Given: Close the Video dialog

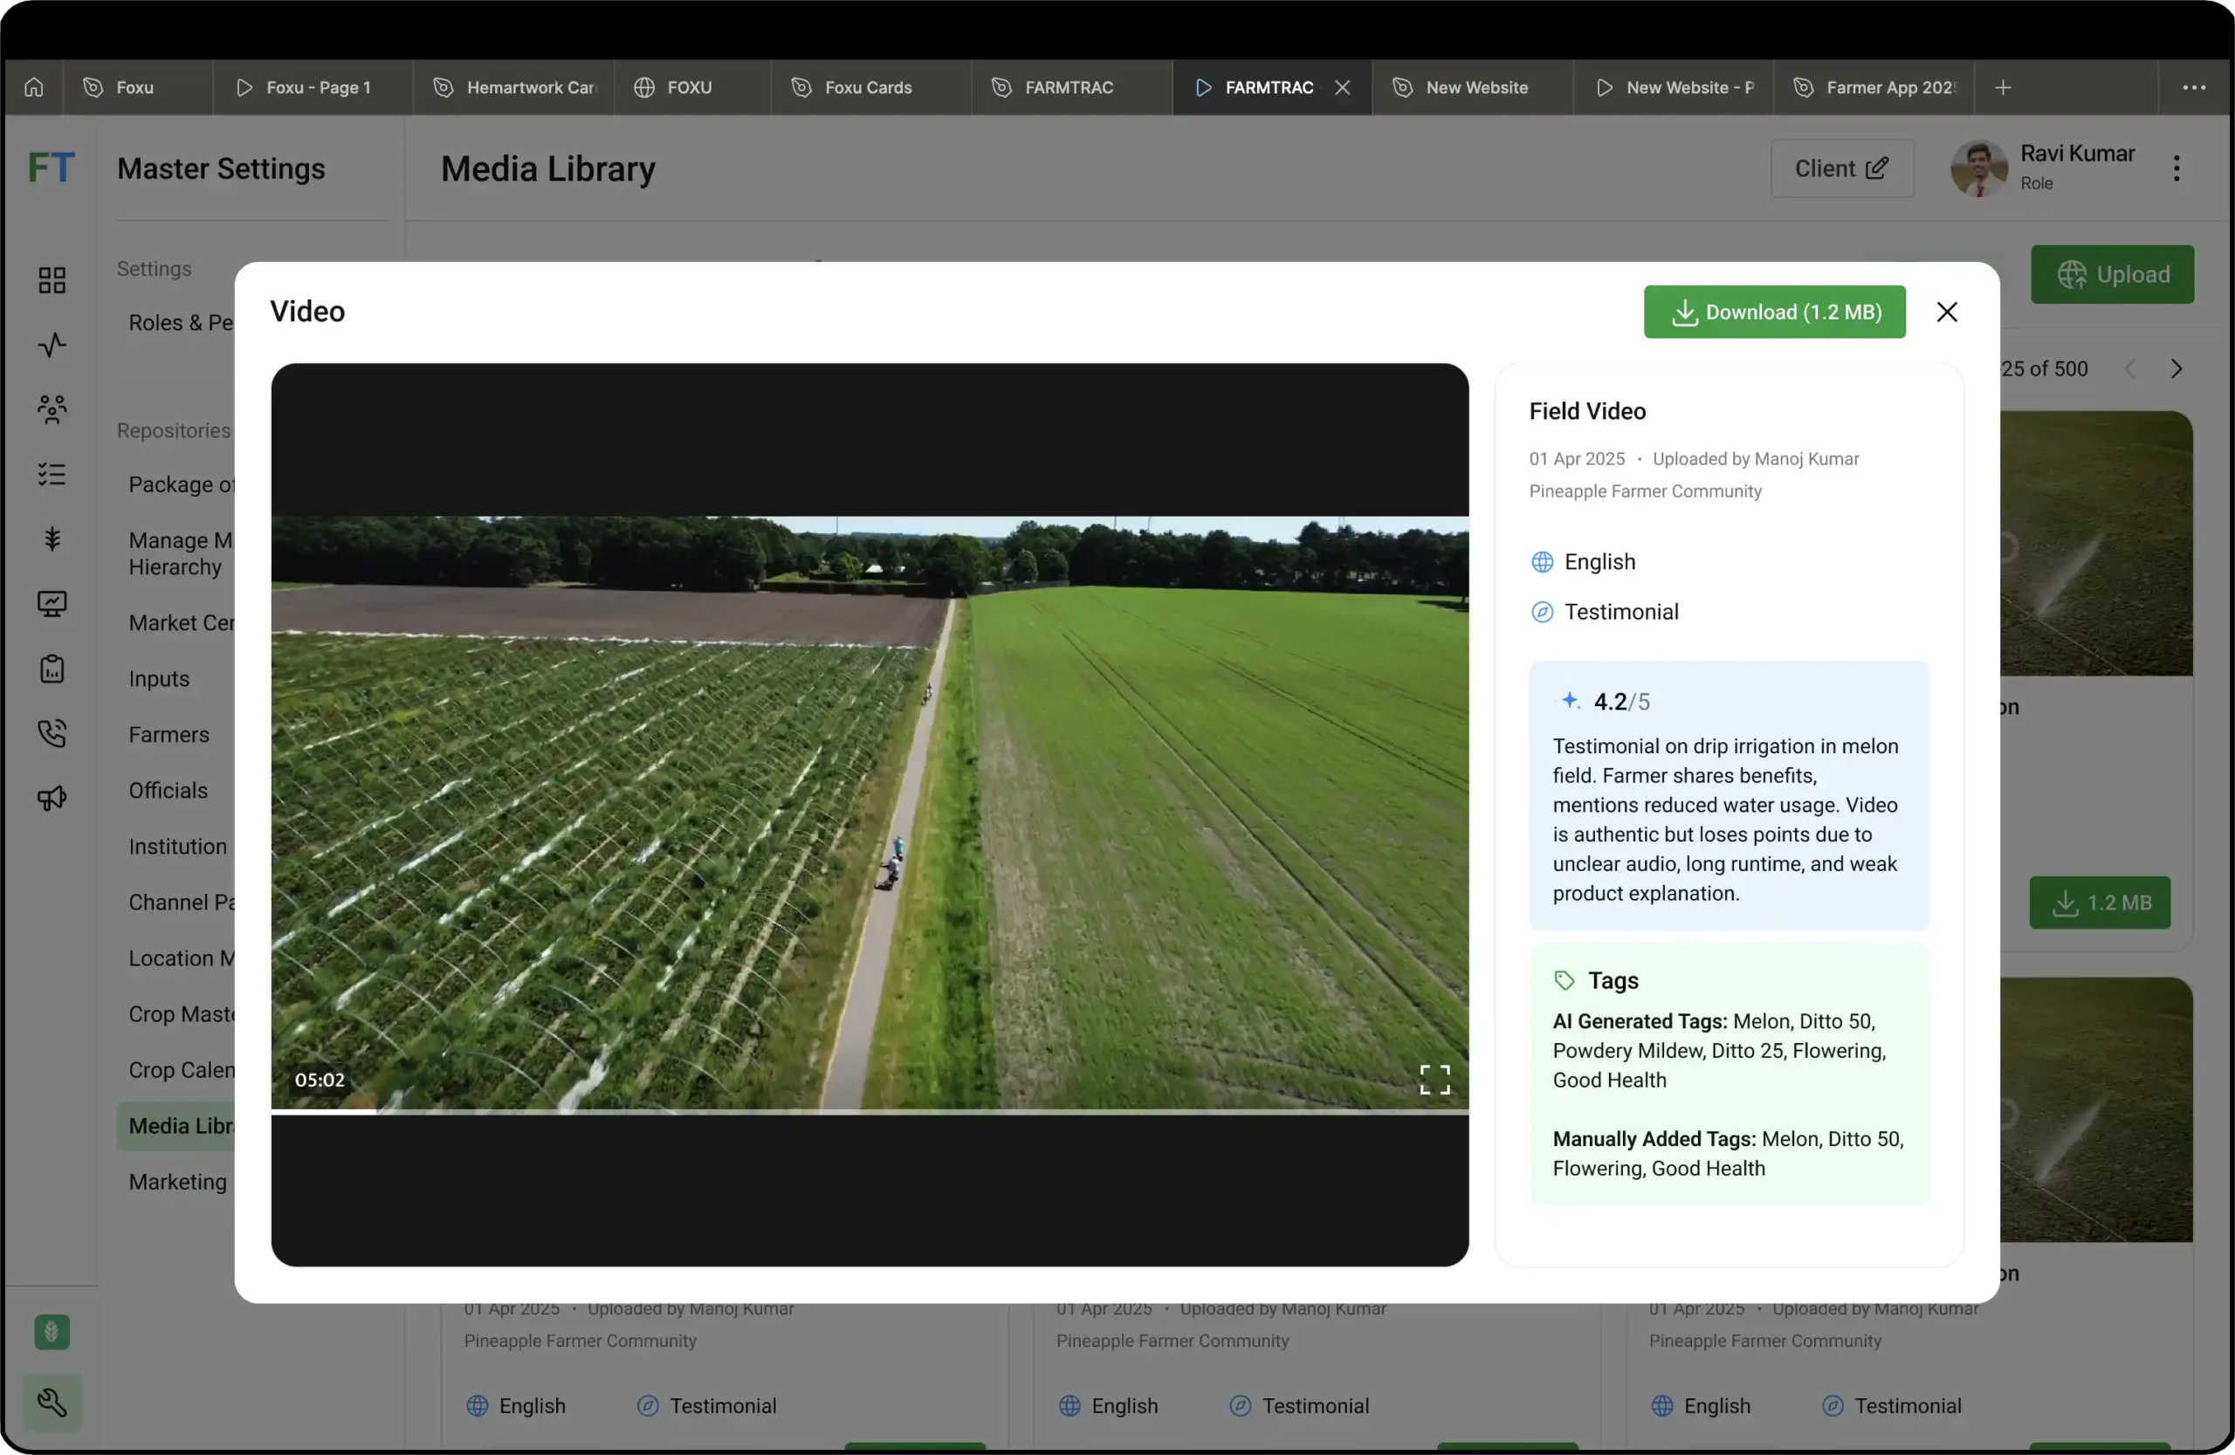Looking at the screenshot, I should coord(1947,312).
